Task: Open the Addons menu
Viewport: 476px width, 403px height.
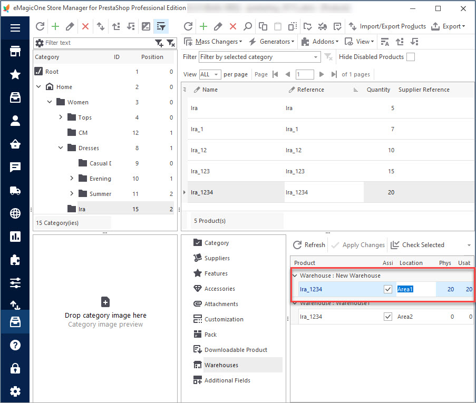Action: [x=320, y=42]
